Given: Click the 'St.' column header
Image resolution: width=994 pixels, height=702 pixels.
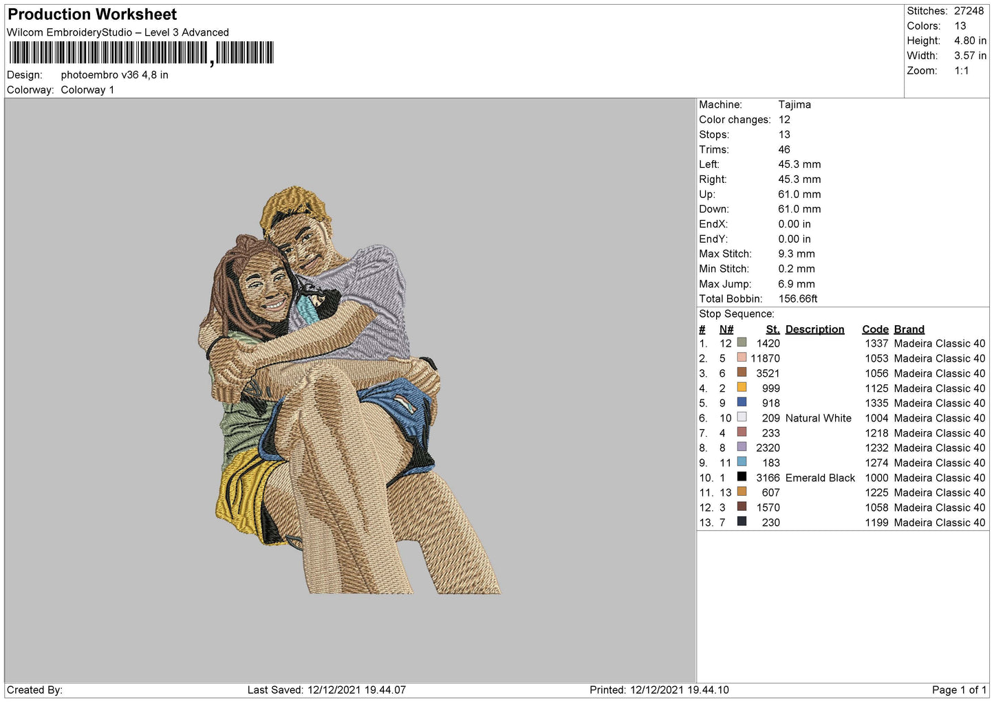Looking at the screenshot, I should 772,329.
